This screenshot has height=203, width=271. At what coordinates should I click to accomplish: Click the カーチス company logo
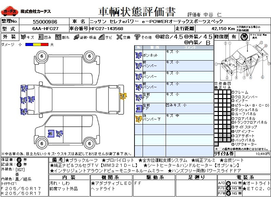coord(9,12)
